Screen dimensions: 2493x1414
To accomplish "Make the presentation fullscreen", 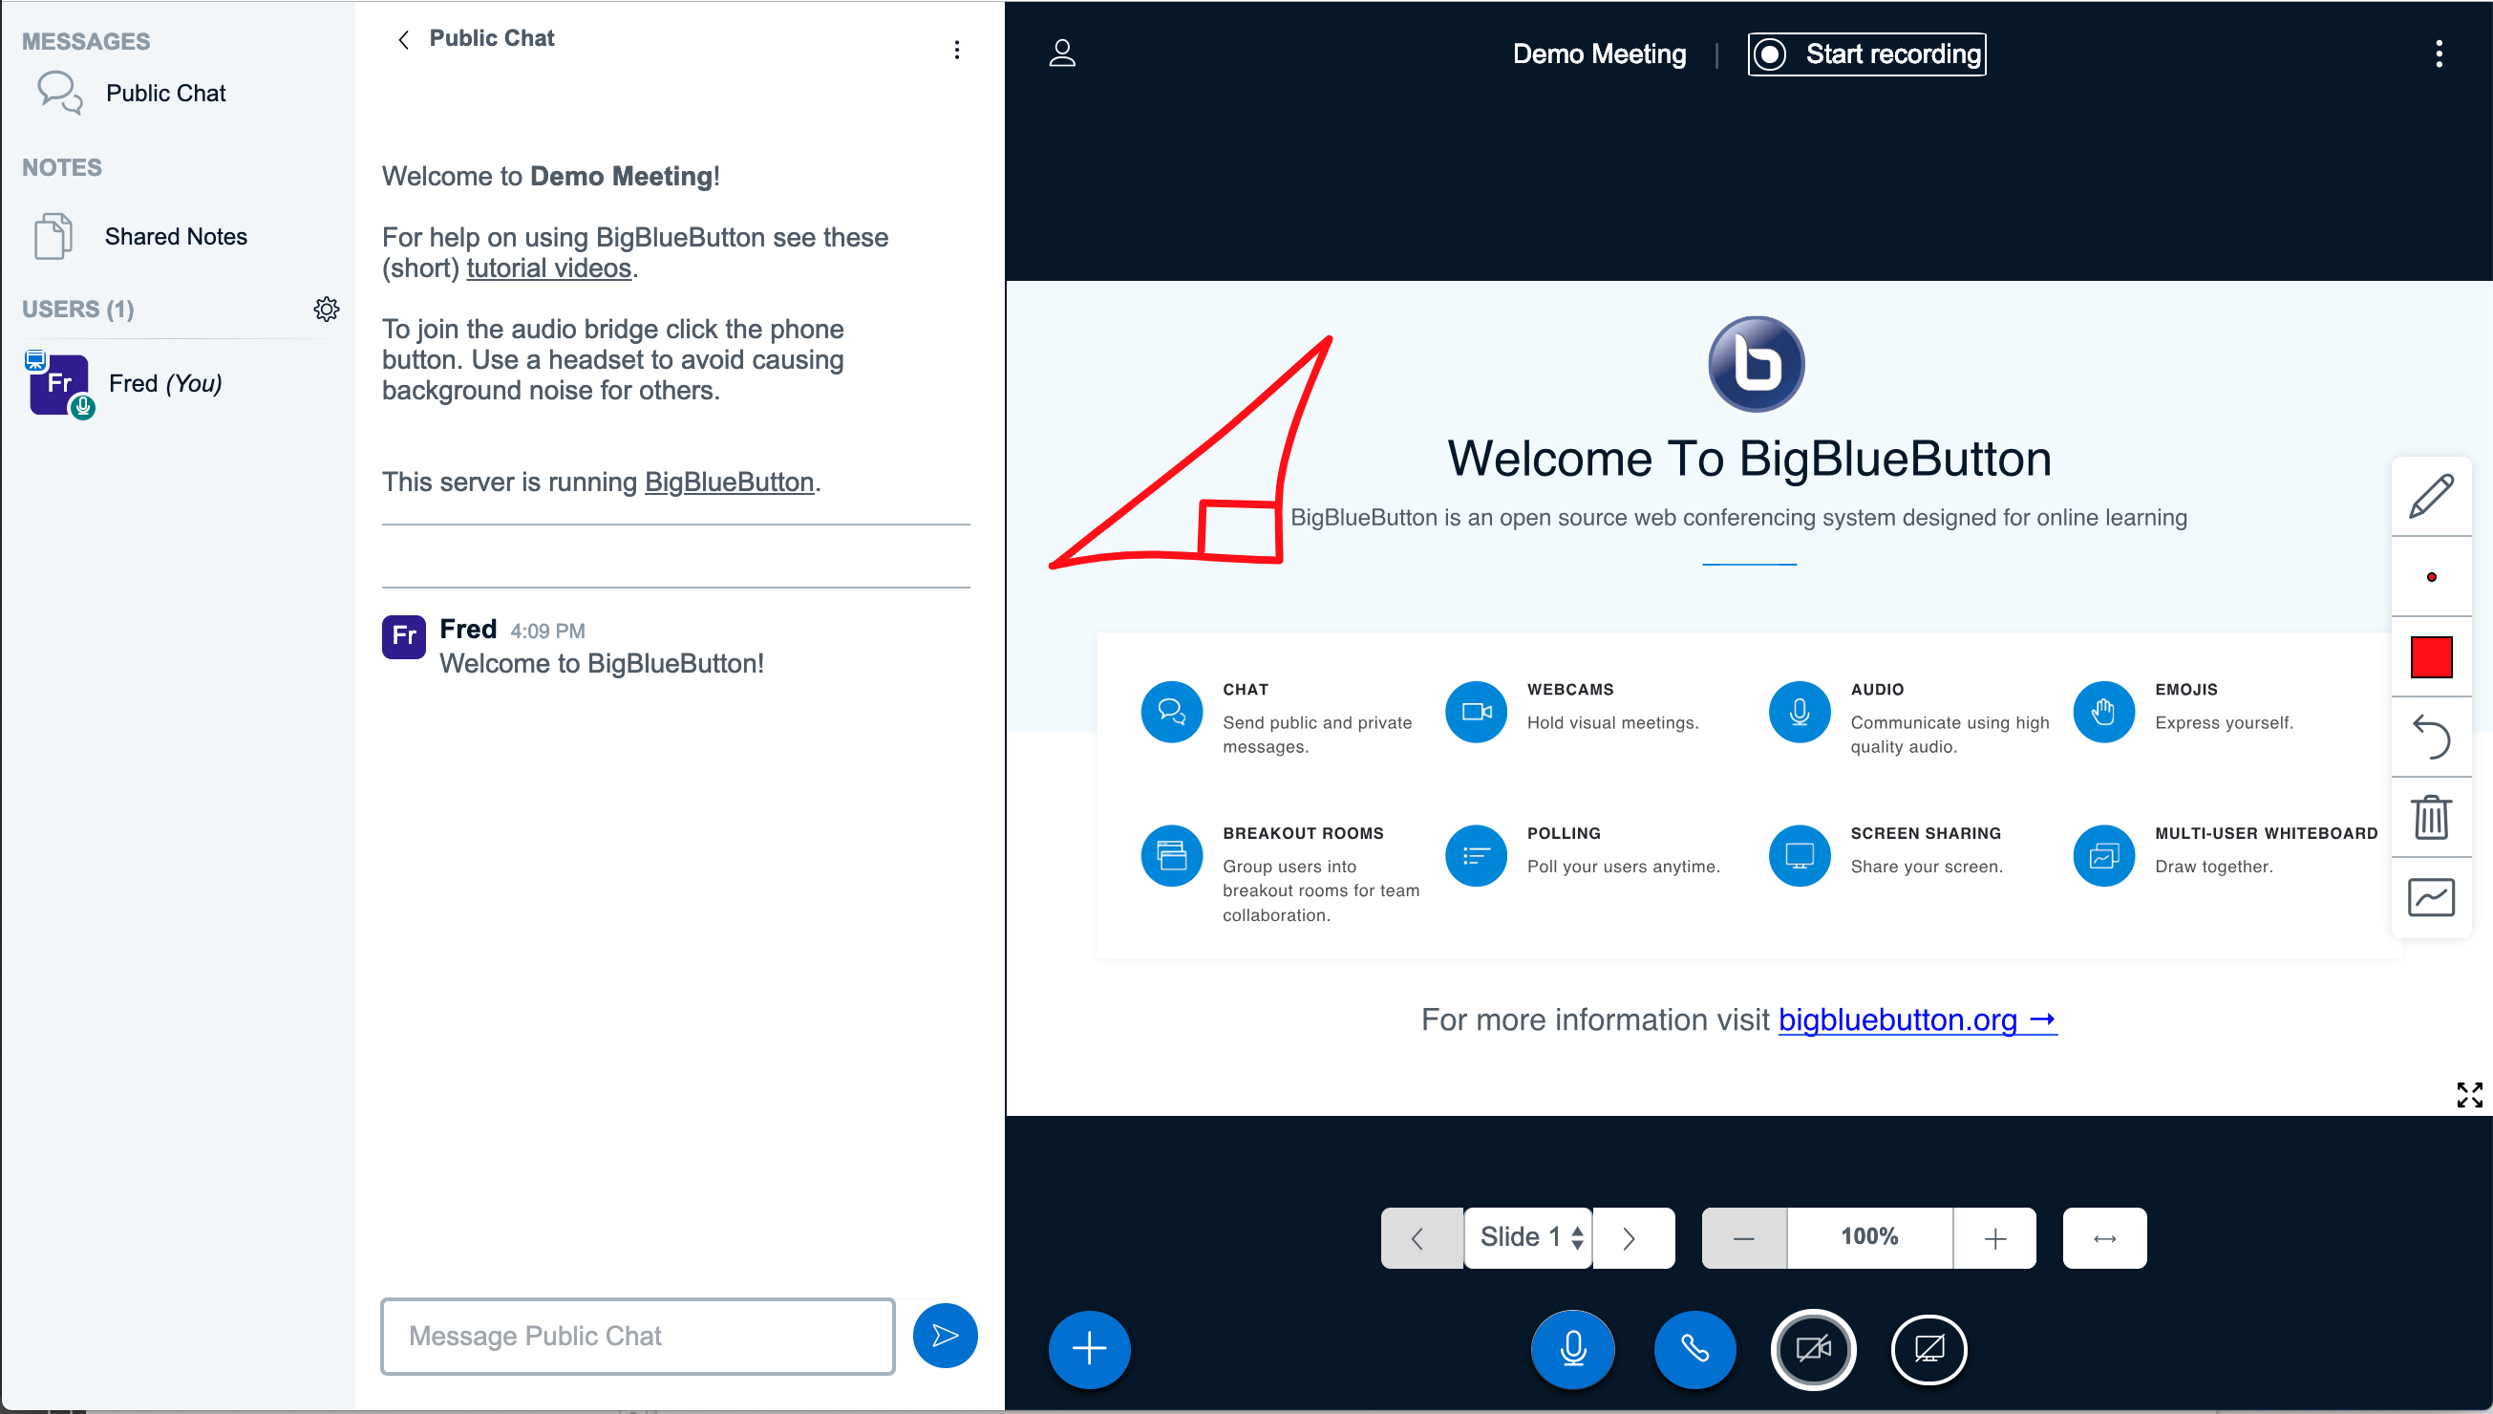I will pyautogui.click(x=2468, y=1095).
